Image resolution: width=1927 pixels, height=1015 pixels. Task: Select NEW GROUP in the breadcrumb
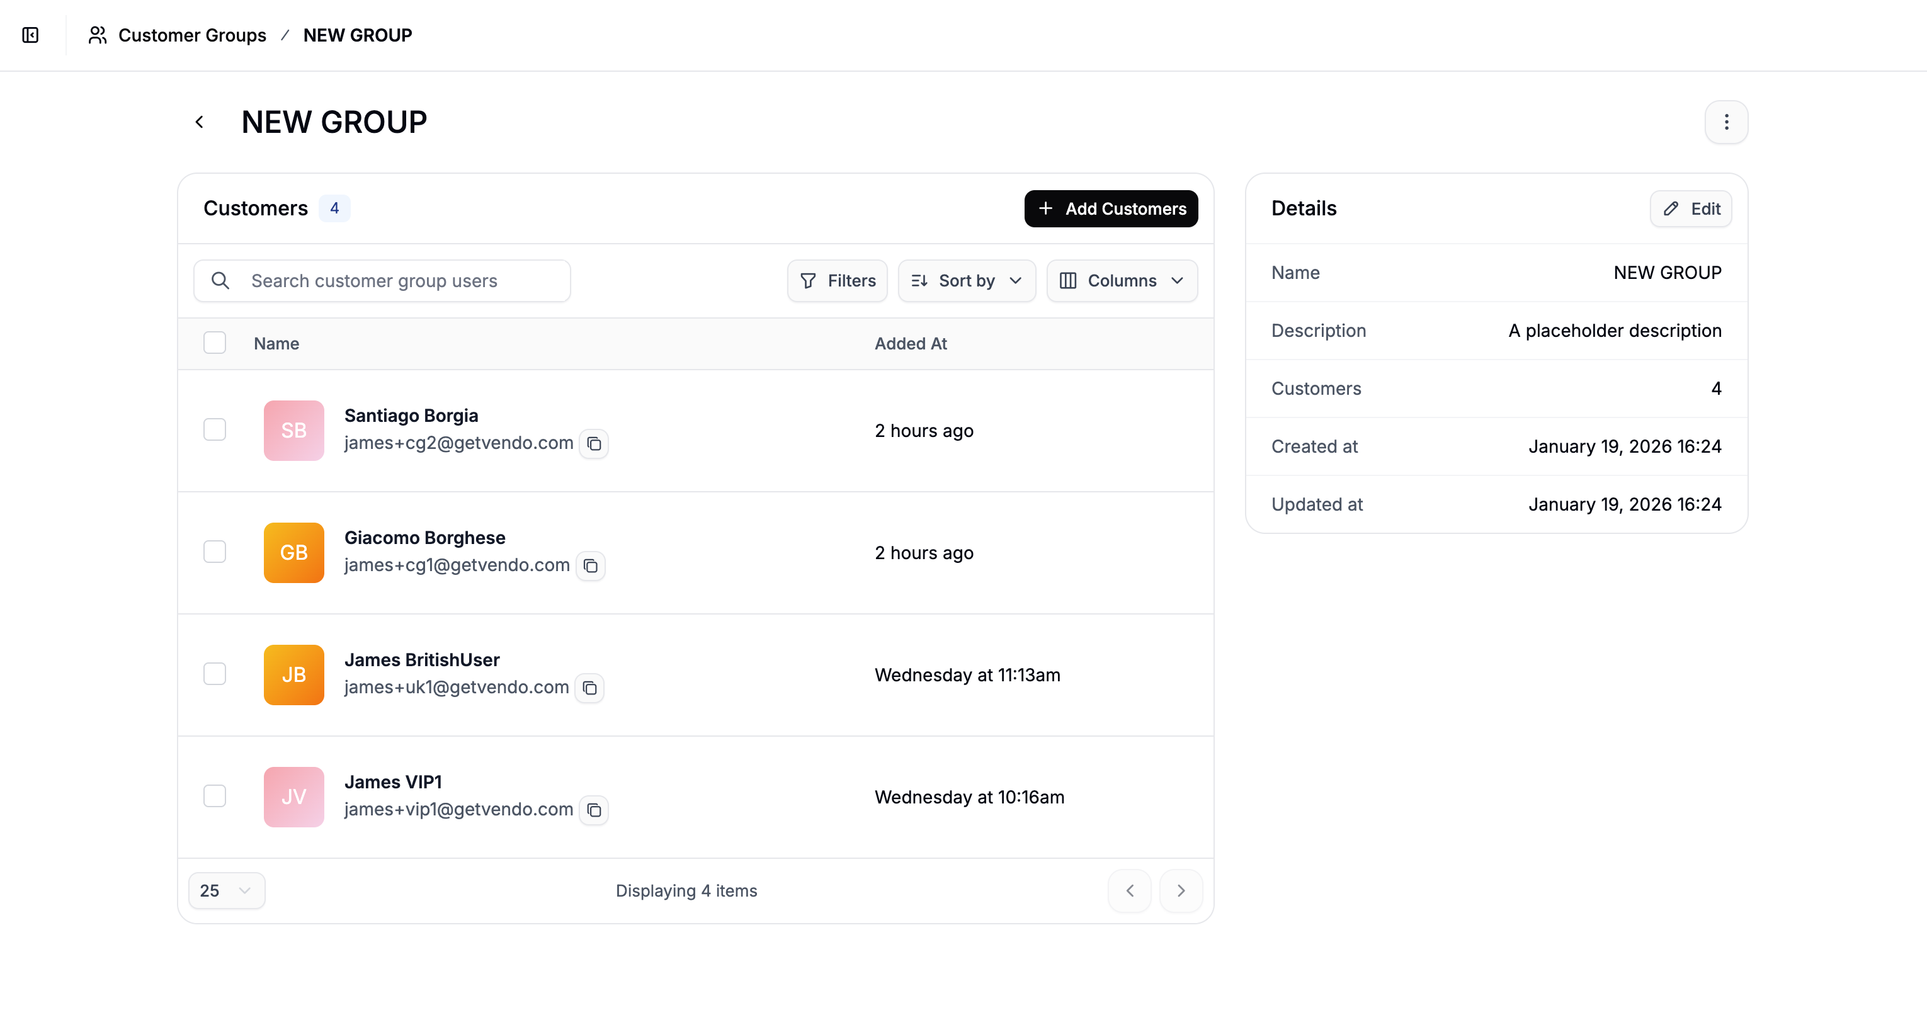357,35
